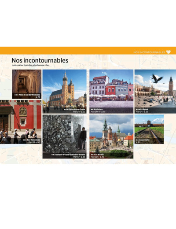
Task: Click the bear icon in the orange header
Action: coord(169,52)
